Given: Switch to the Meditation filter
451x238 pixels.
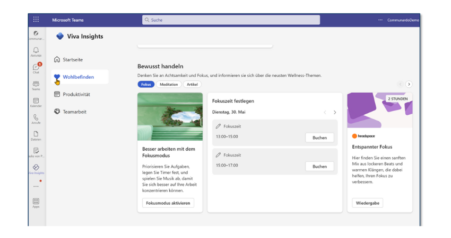Looking at the screenshot, I should pos(169,84).
